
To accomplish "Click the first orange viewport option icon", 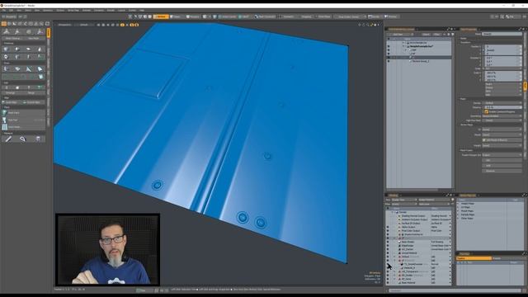I will (x=122, y=25).
